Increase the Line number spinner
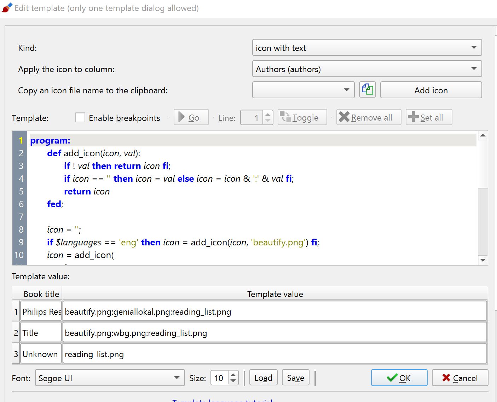 click(268, 114)
